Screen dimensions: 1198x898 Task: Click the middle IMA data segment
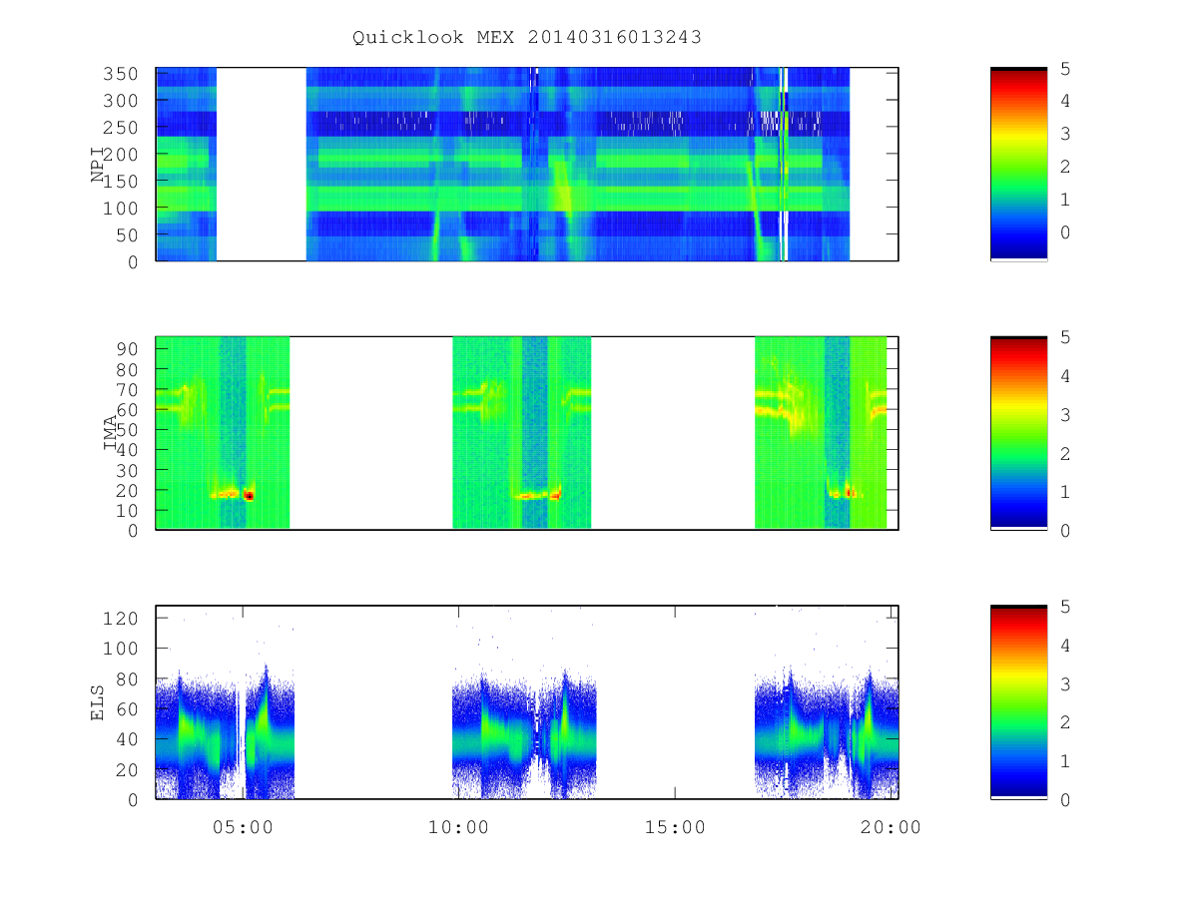(522, 432)
